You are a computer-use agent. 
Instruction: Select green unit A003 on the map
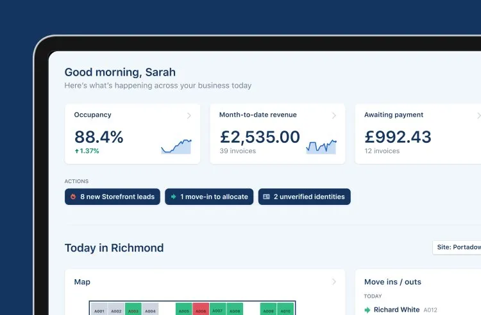coord(133,309)
